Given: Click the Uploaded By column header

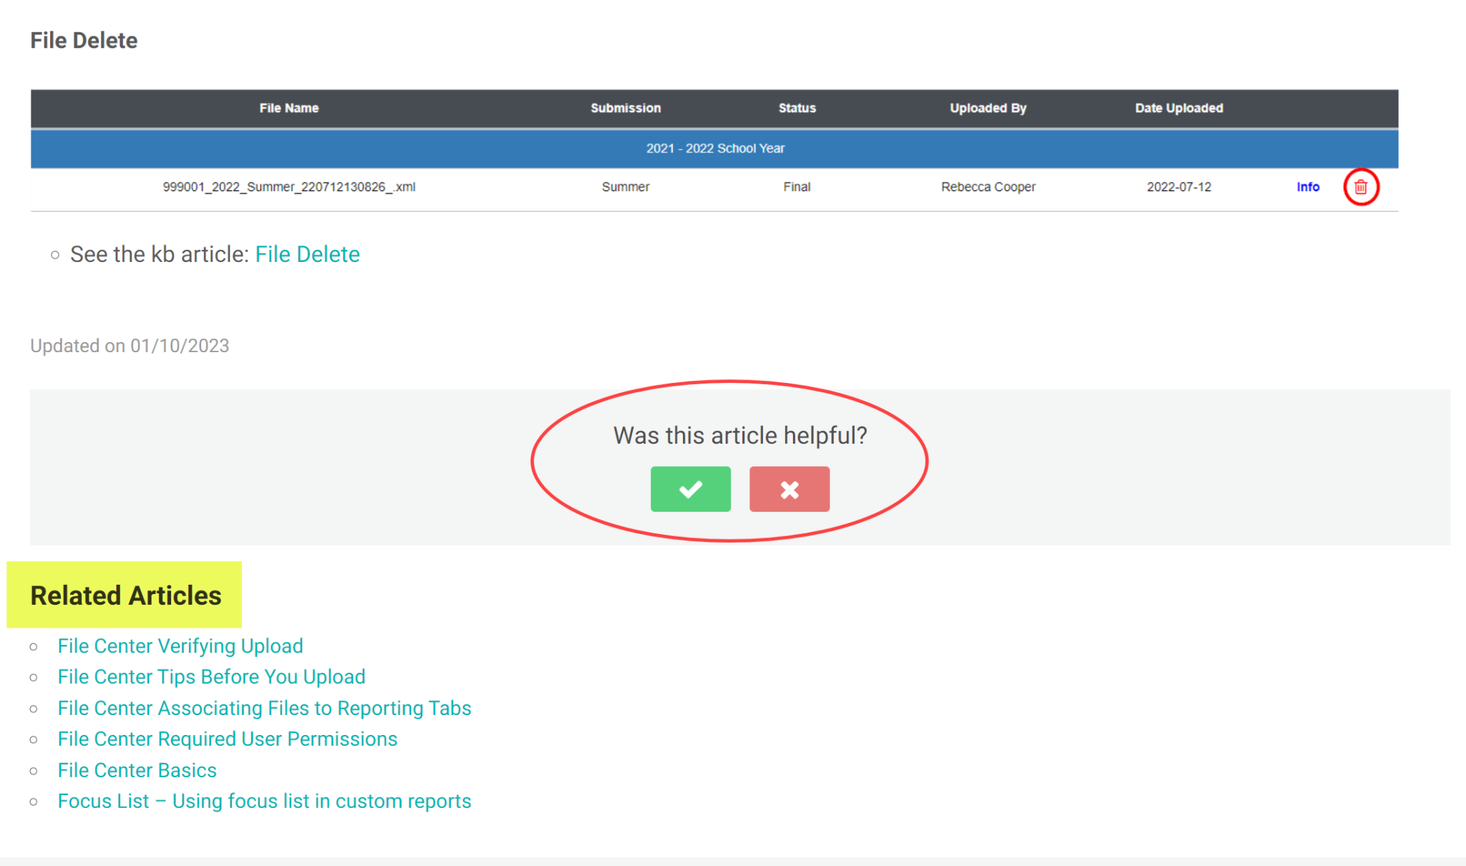Looking at the screenshot, I should point(988,108).
